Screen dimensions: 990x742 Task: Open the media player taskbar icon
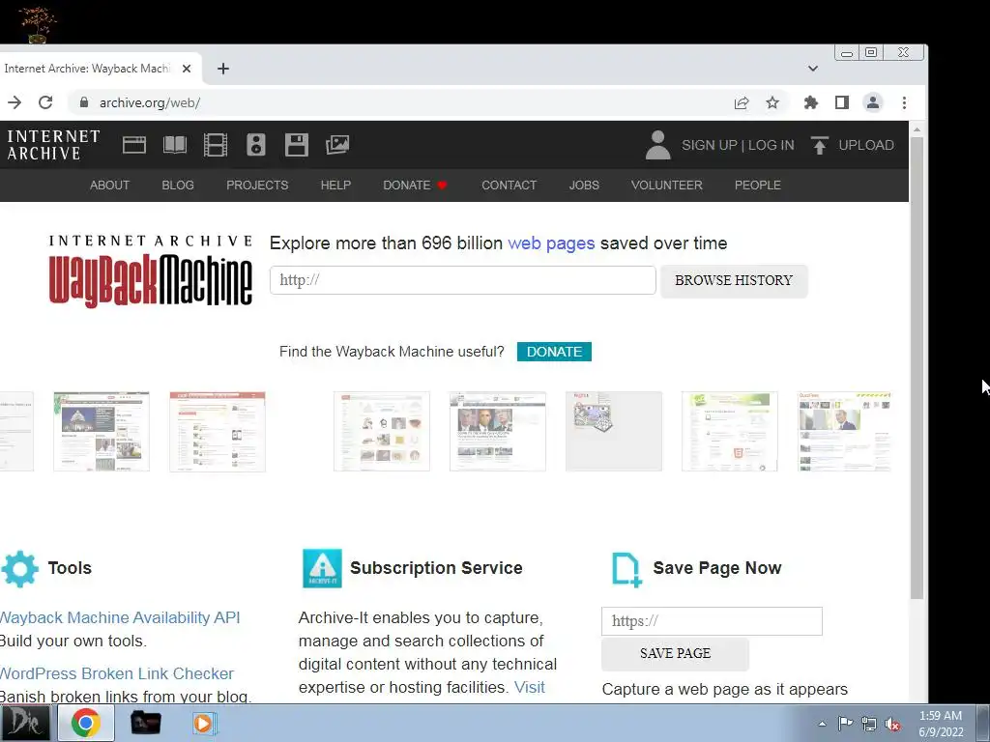[203, 723]
